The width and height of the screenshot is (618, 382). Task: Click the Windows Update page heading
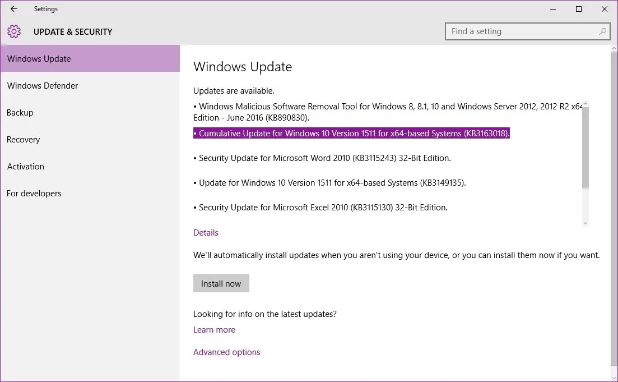click(x=243, y=67)
